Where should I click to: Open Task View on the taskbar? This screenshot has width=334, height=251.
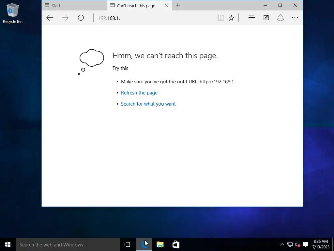128,244
